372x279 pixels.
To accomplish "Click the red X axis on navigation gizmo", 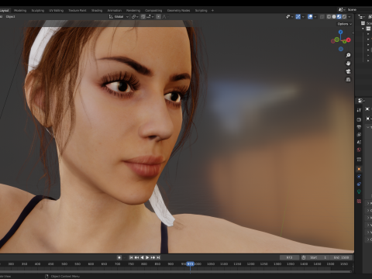I will (349, 40).
